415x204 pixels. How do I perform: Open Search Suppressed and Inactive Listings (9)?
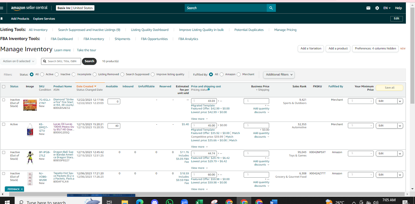pos(89,30)
